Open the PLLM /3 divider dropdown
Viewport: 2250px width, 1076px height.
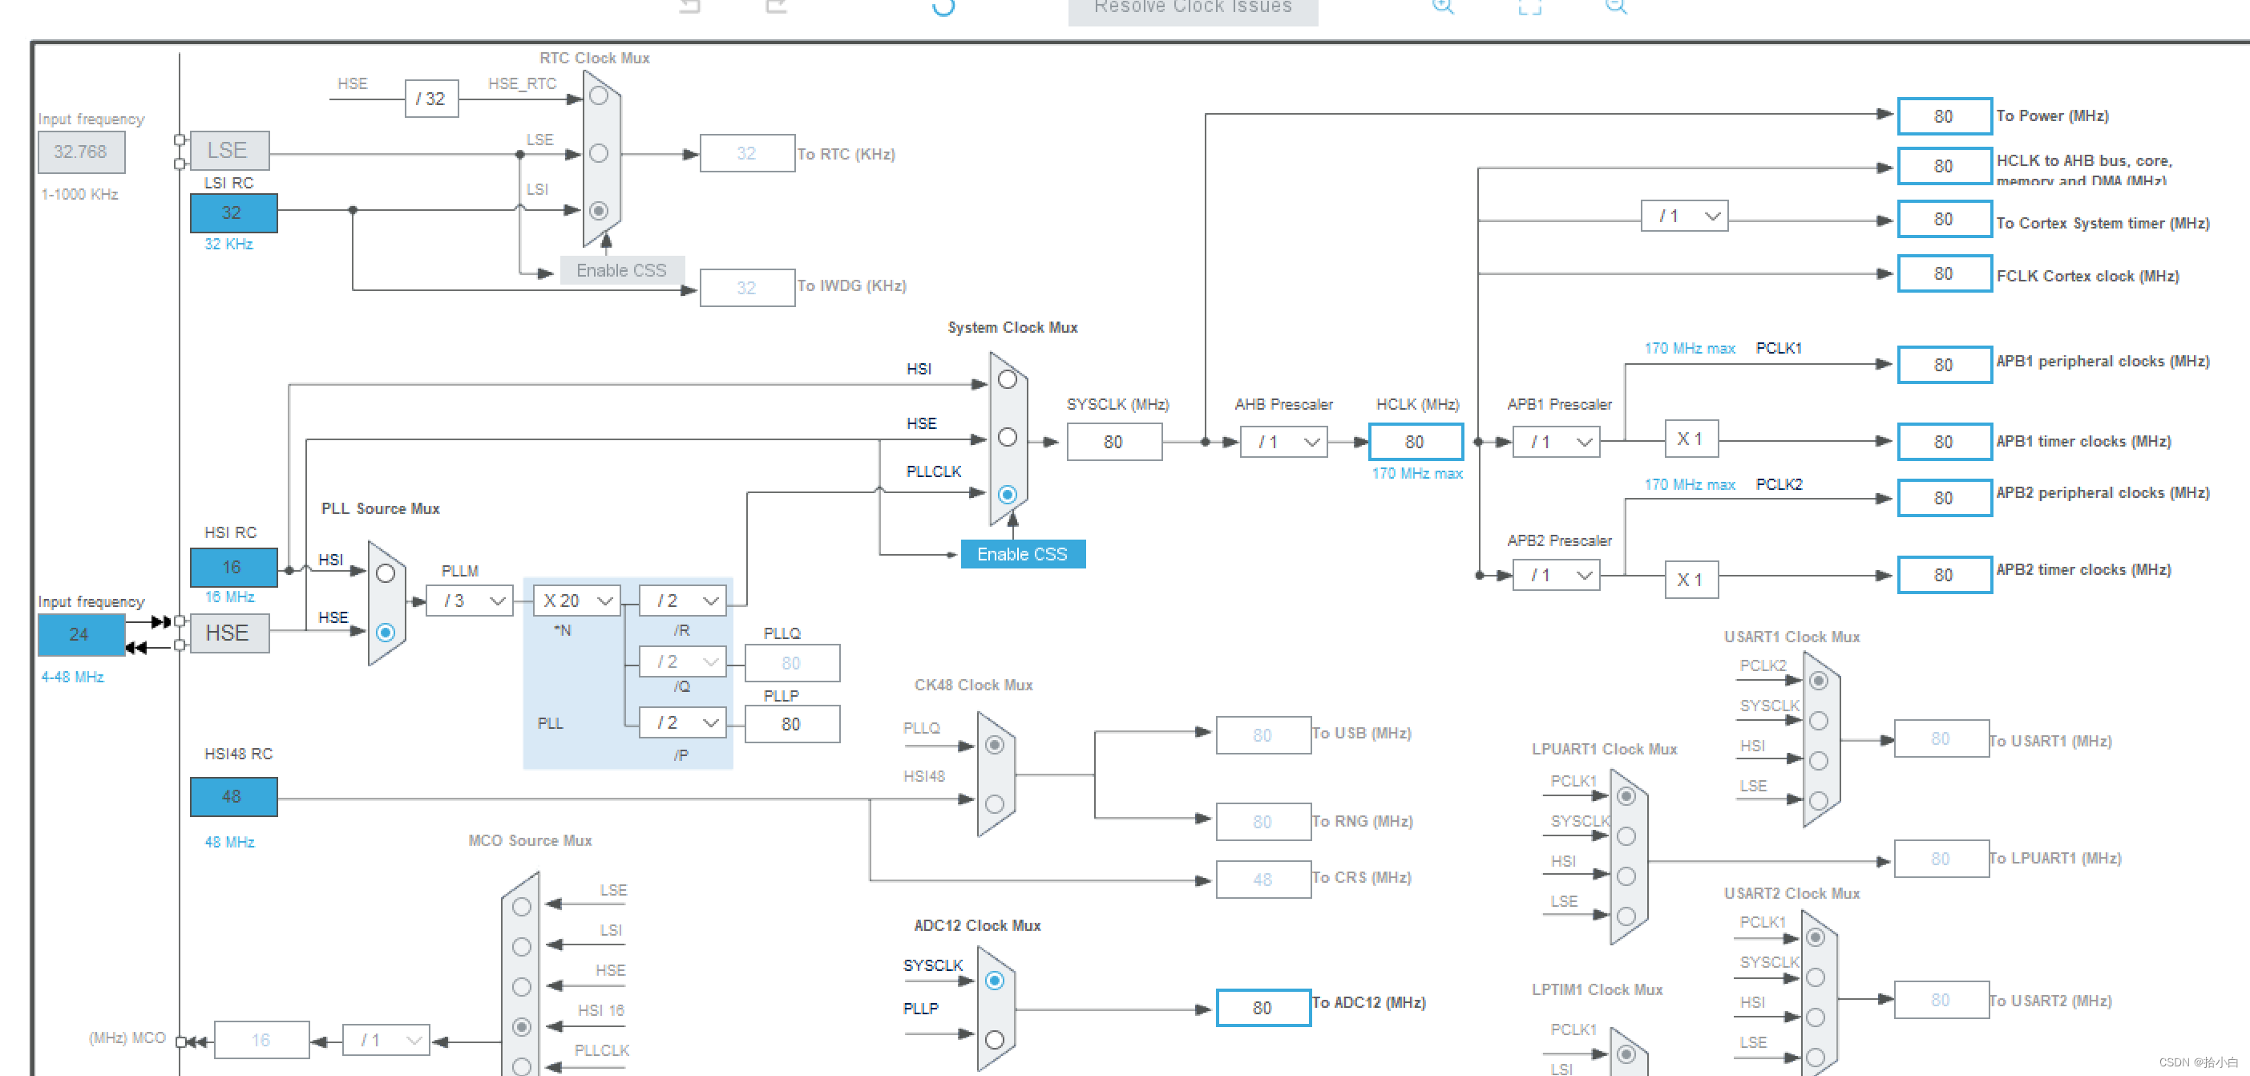[x=469, y=601]
